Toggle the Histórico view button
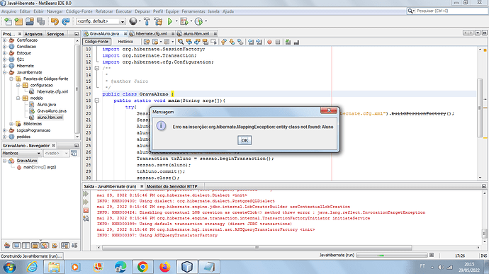Viewport: 489px width, 274px height. 125,42
